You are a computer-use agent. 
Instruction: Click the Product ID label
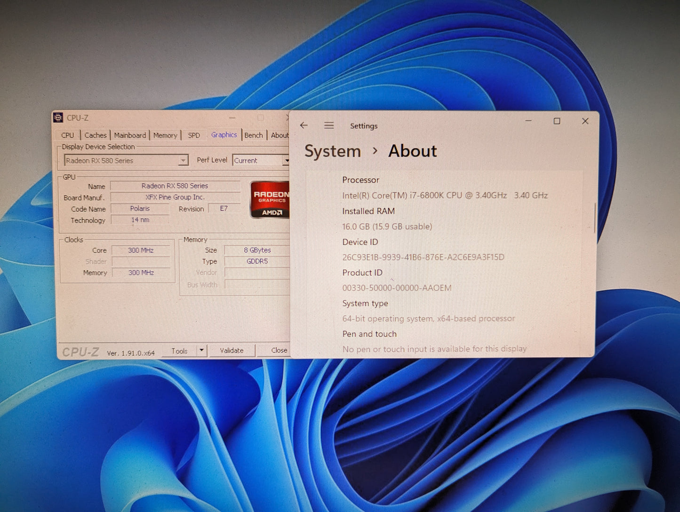click(362, 272)
